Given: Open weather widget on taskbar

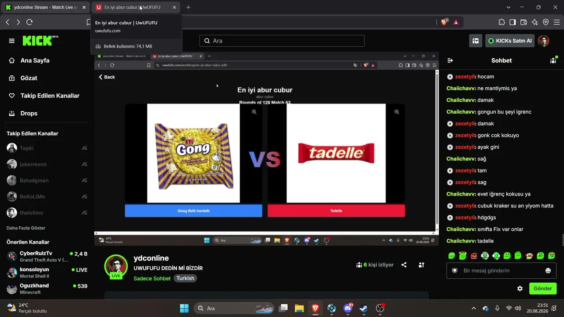Looking at the screenshot, I should coord(27,308).
